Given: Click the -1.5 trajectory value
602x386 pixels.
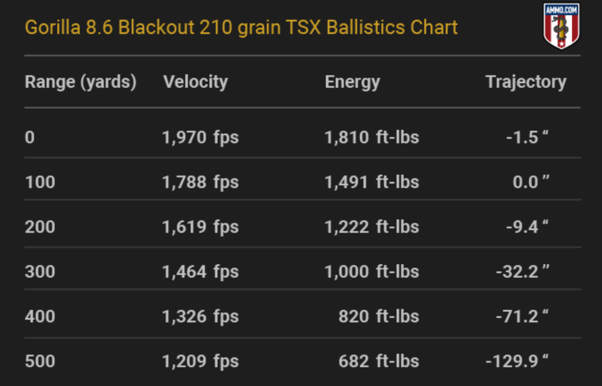Looking at the screenshot, I should point(527,137).
